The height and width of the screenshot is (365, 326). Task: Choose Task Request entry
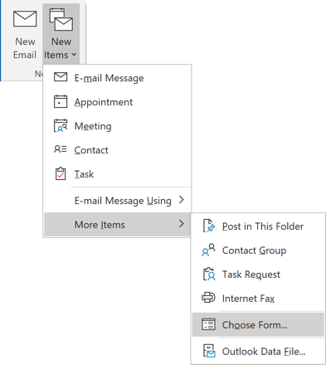click(x=258, y=275)
